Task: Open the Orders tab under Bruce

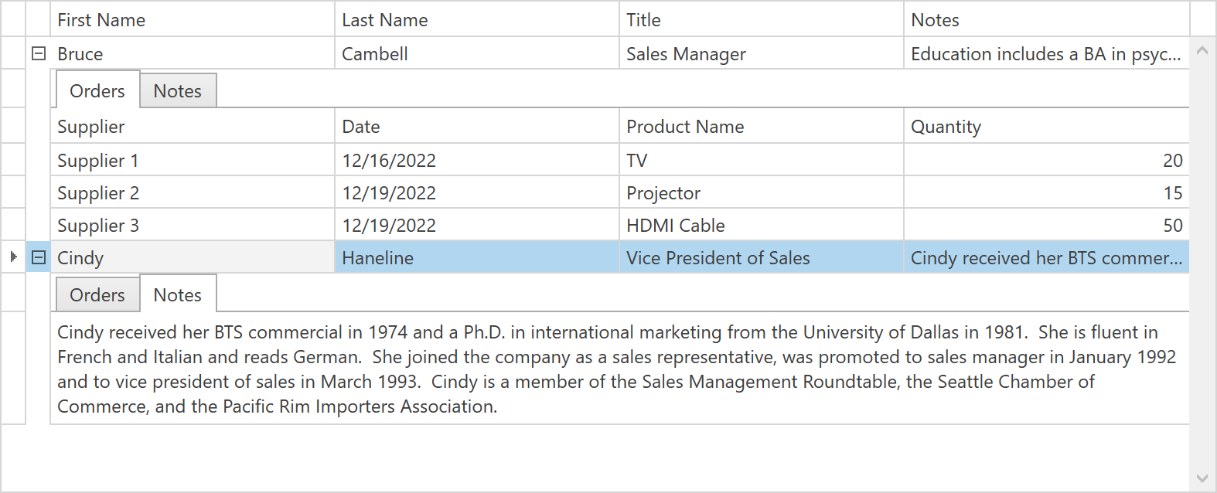Action: (x=97, y=91)
